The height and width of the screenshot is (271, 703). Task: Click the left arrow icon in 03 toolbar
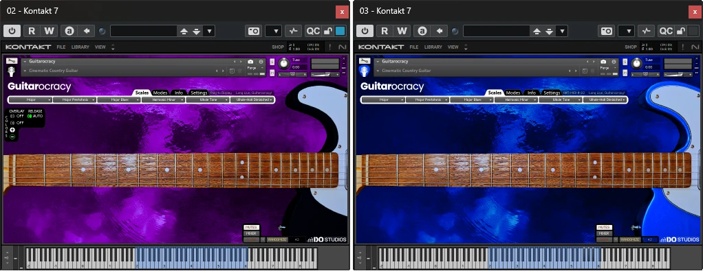click(440, 31)
